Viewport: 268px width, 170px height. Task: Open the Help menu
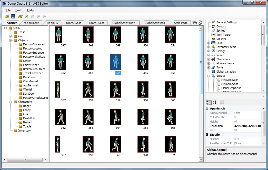point(30,10)
